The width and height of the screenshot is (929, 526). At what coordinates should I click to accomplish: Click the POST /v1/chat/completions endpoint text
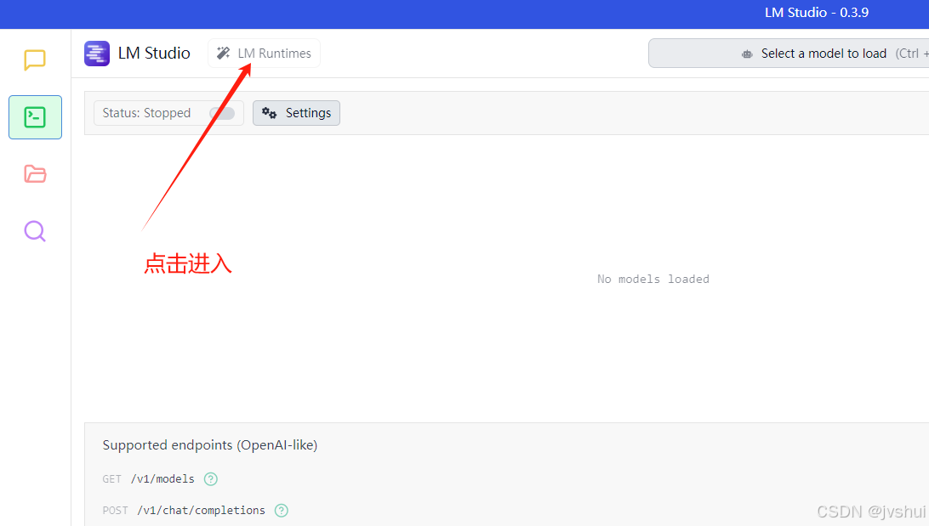click(184, 511)
